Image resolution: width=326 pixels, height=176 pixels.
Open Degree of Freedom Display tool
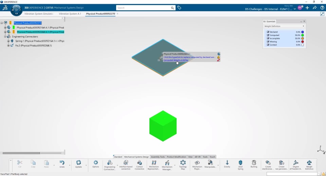pyautogui.click(x=296, y=165)
